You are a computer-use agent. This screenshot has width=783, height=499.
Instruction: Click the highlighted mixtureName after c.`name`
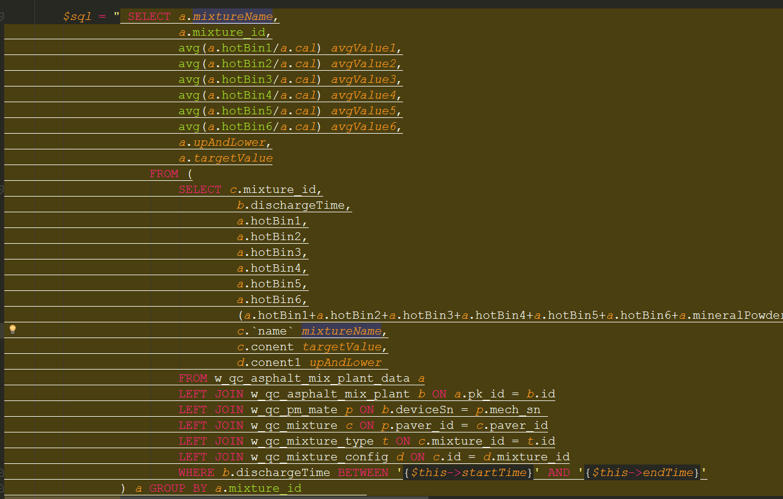[x=342, y=330]
